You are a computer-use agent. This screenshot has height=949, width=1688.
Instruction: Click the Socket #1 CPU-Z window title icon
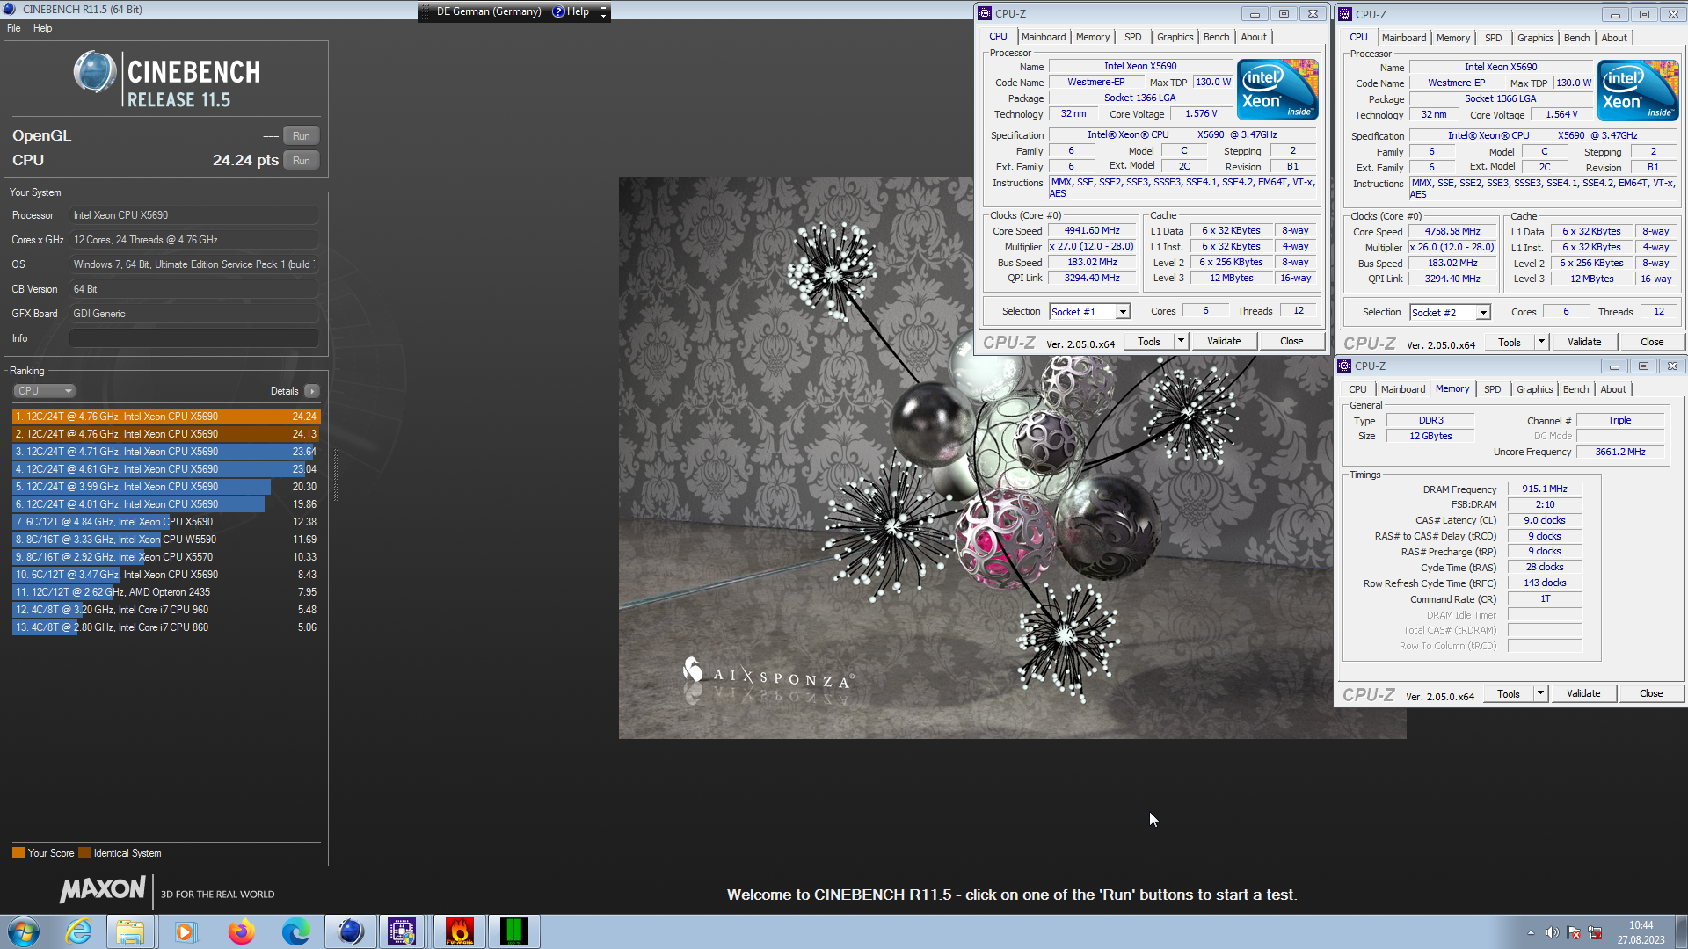(985, 13)
